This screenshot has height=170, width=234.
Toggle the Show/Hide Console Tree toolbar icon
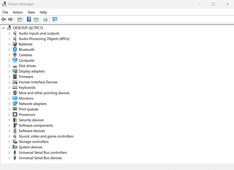(19, 19)
